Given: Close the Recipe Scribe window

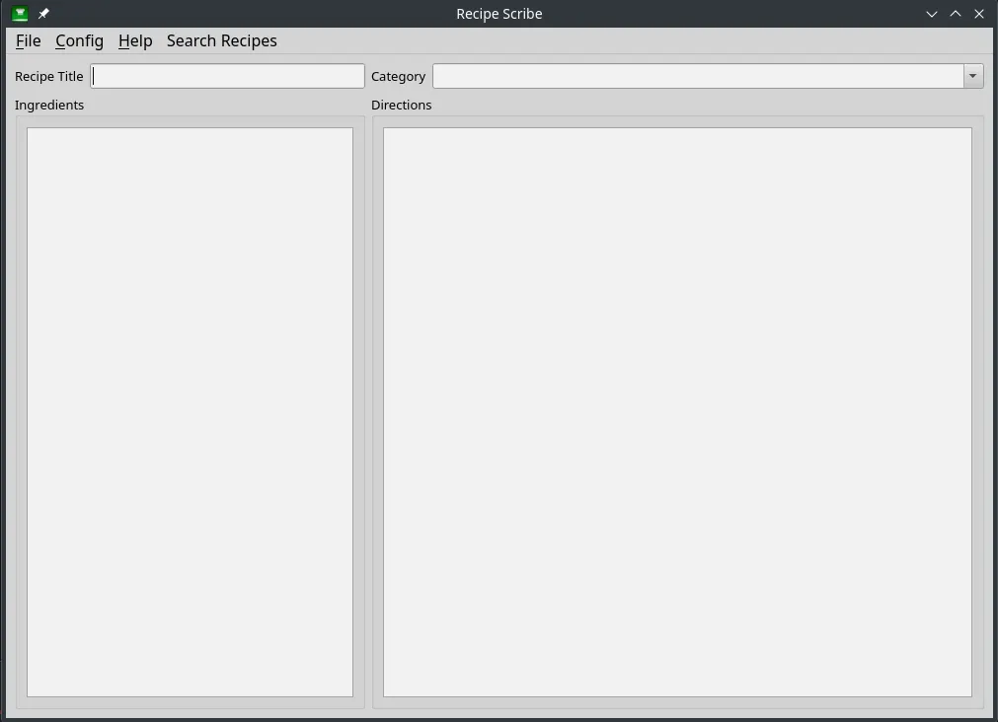Looking at the screenshot, I should pos(979,14).
